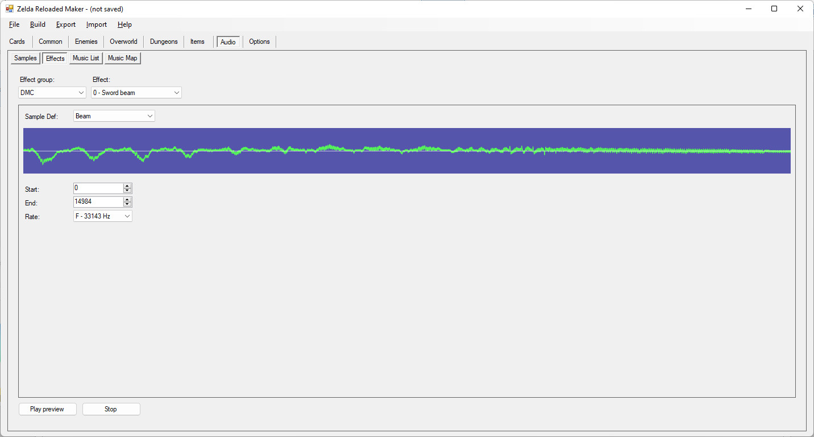Switch to the Overworld tab
The image size is (814, 437).
(123, 42)
